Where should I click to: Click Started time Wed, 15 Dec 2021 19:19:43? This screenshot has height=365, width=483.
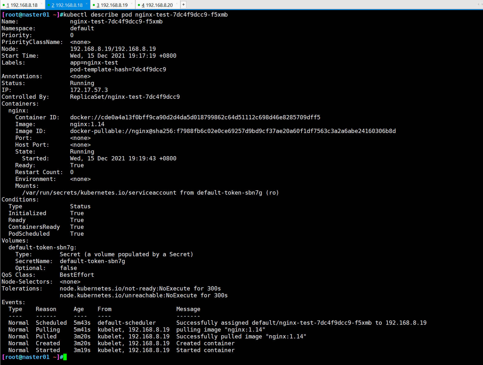pyautogui.click(x=123, y=159)
